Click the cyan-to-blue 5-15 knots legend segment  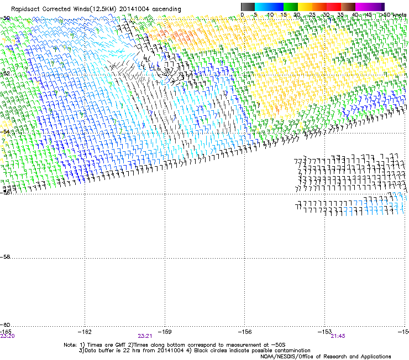269,7
